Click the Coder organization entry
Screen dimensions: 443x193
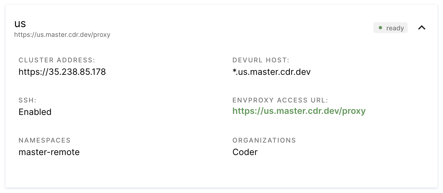245,152
